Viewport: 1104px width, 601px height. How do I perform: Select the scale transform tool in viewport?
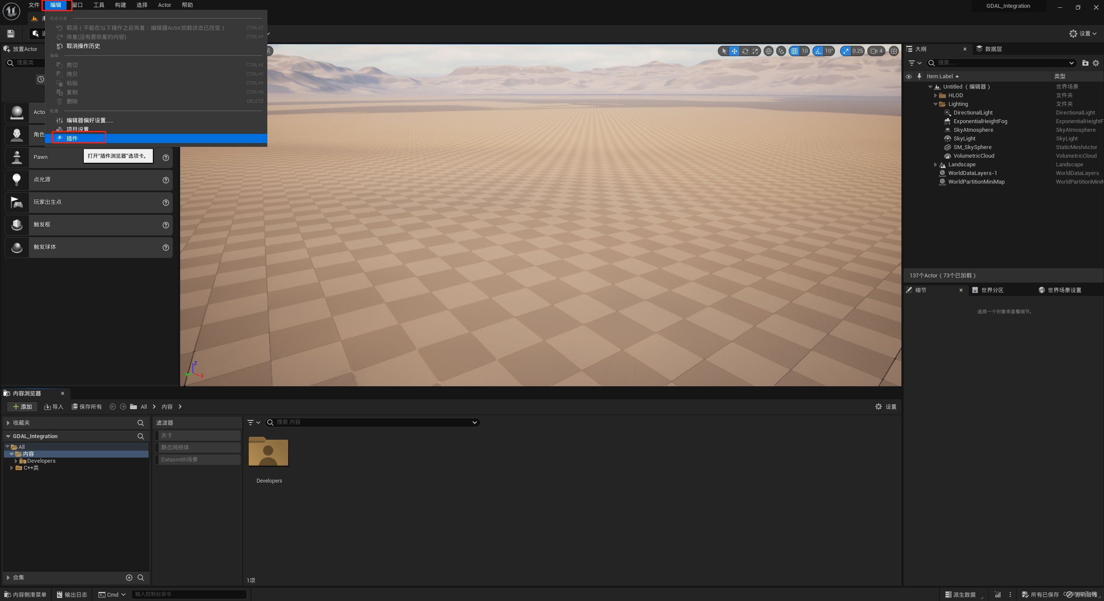(x=755, y=51)
